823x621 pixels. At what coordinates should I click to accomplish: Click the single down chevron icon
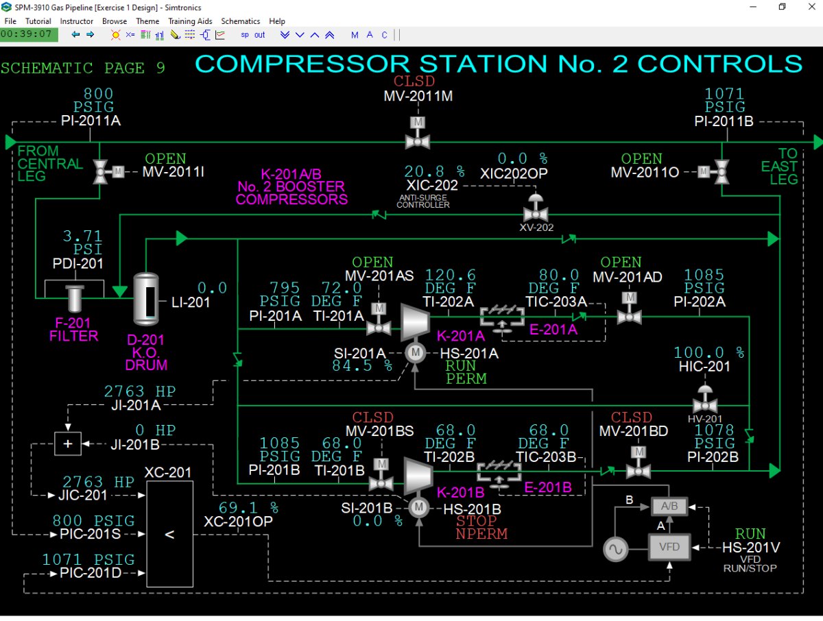tap(300, 34)
